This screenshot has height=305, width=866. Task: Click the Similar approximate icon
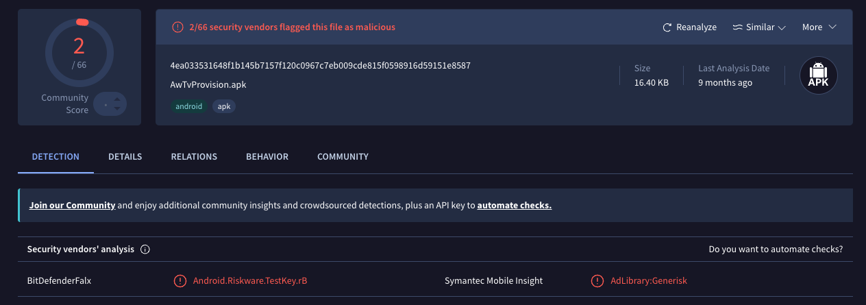(x=737, y=27)
